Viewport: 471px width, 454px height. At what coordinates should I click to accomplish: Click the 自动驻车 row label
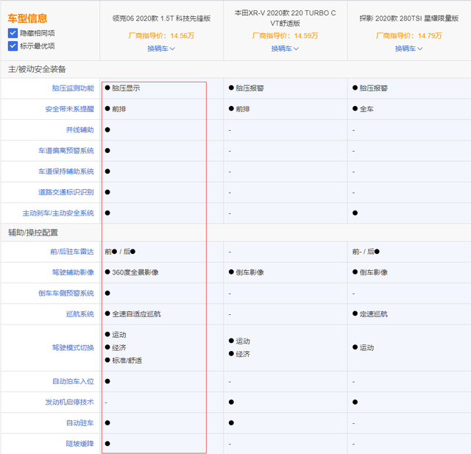click(x=80, y=423)
